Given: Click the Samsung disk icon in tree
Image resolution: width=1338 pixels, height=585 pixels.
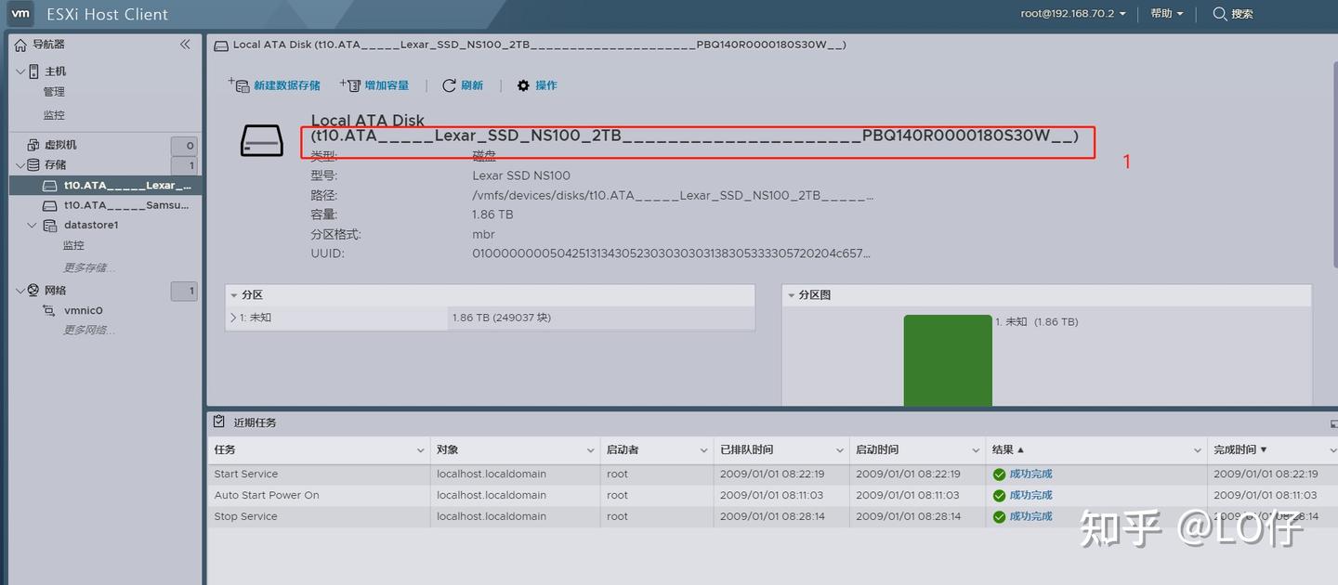Looking at the screenshot, I should (x=51, y=205).
